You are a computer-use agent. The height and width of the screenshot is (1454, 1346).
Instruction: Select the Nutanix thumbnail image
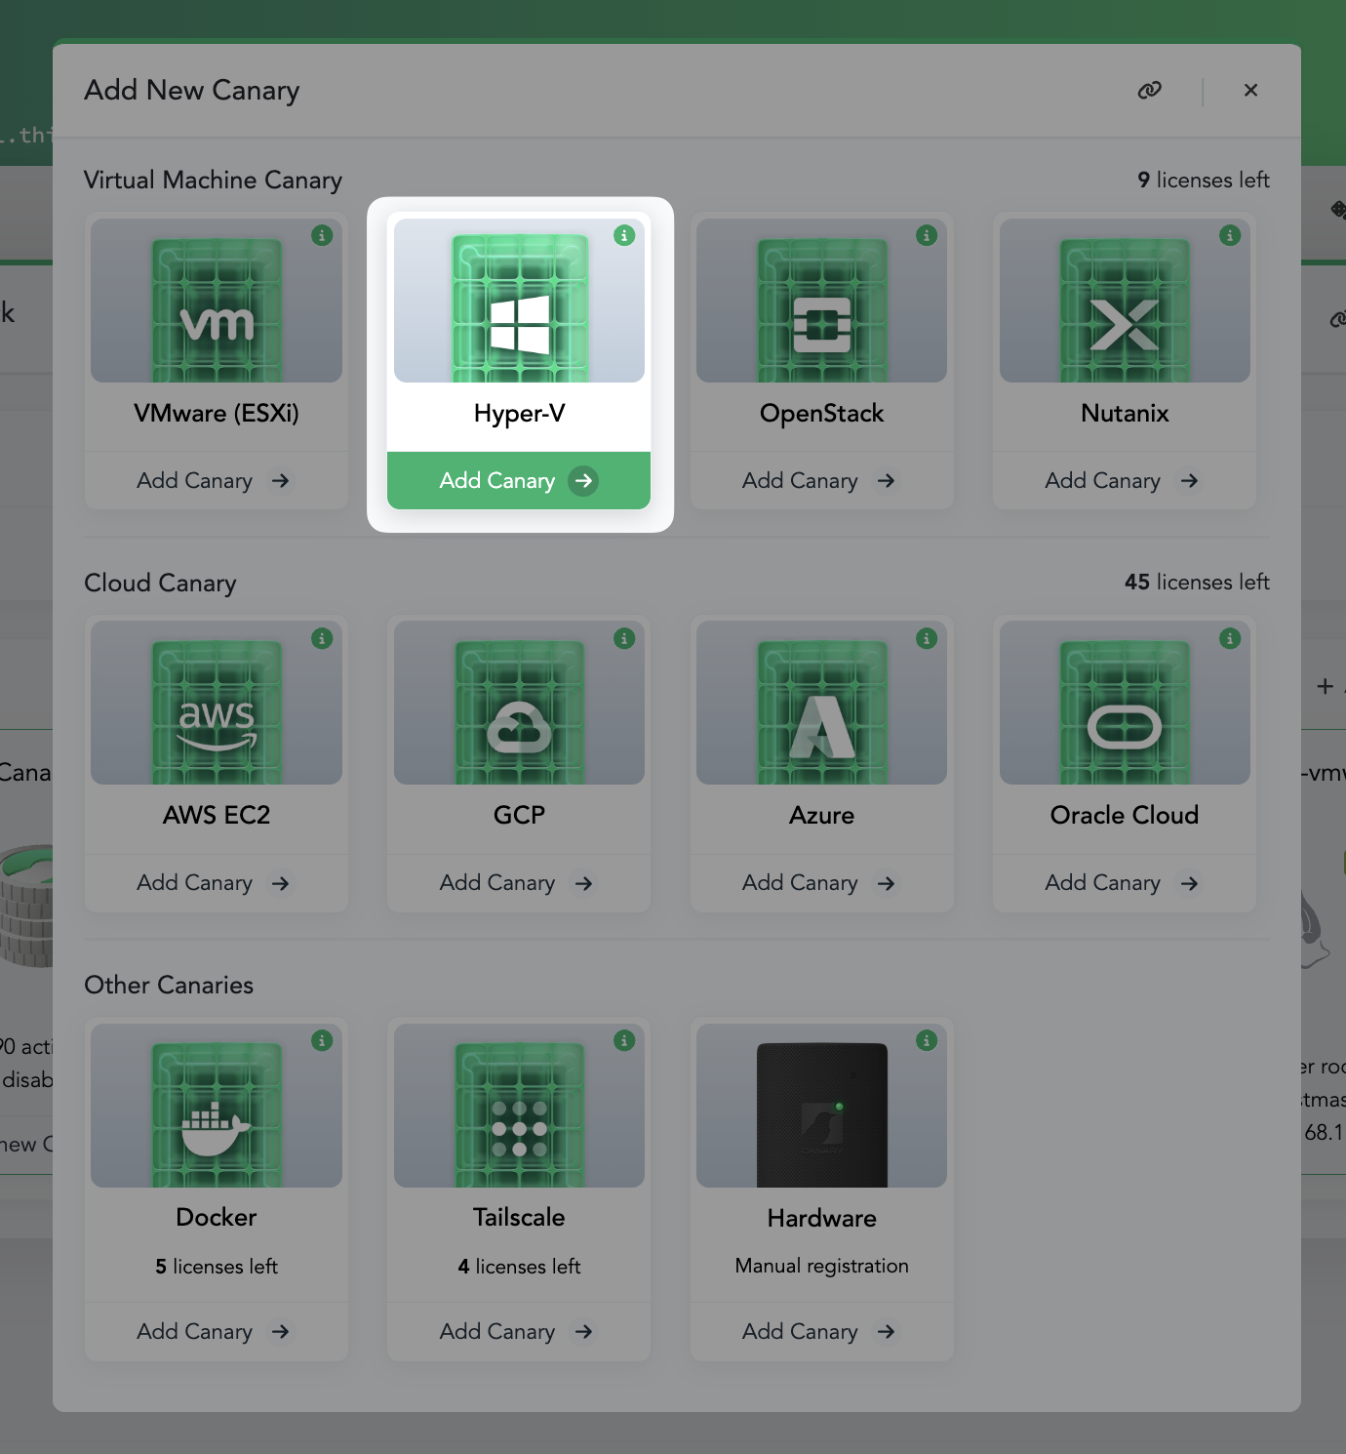pyautogui.click(x=1124, y=303)
